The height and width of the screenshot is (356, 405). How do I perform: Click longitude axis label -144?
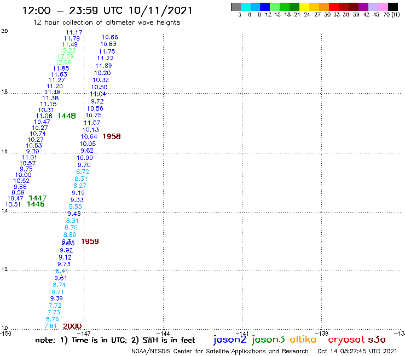[x=164, y=334]
